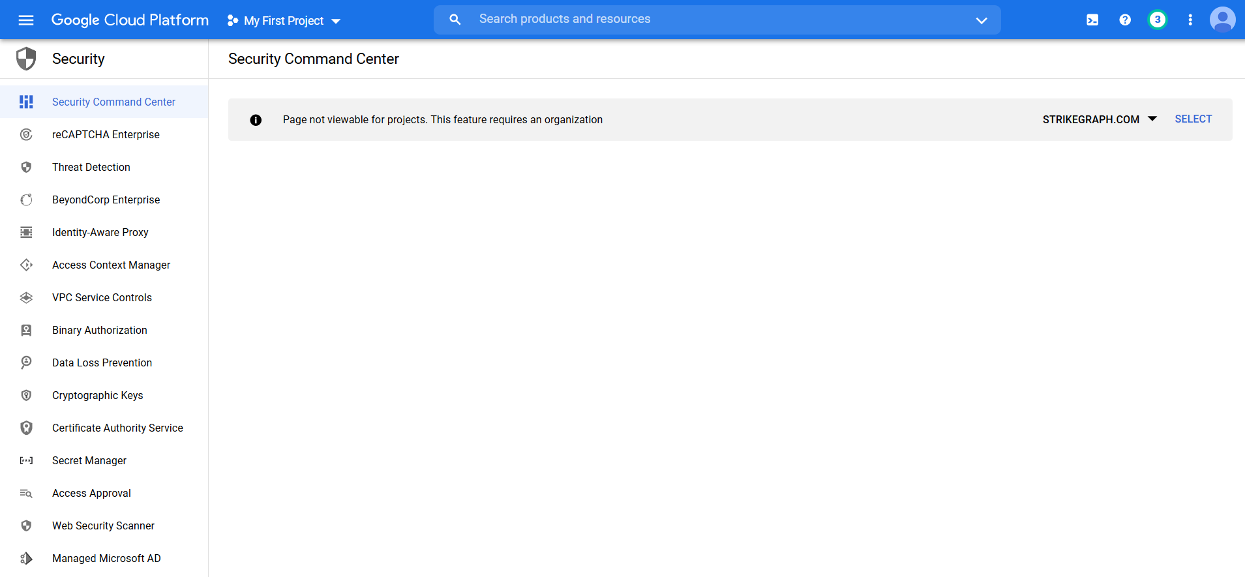Image resolution: width=1245 pixels, height=577 pixels.
Task: Click the Binary Authorization icon
Action: [26, 330]
